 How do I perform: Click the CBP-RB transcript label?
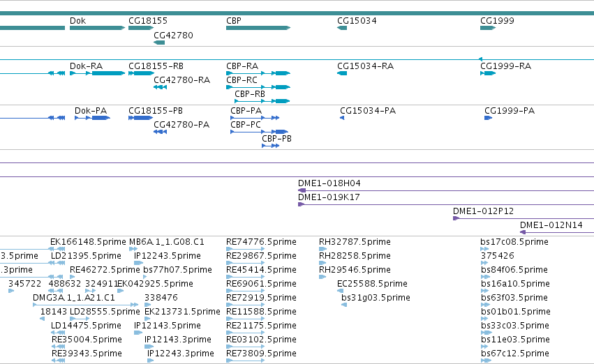click(250, 94)
